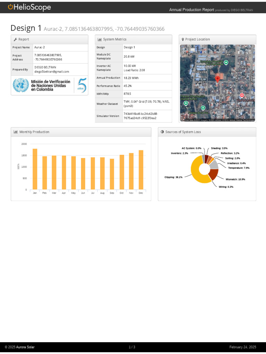Viewport: 266px width, 354px height.
Task: Click the page indicator 1 / 3
Action: point(132,347)
